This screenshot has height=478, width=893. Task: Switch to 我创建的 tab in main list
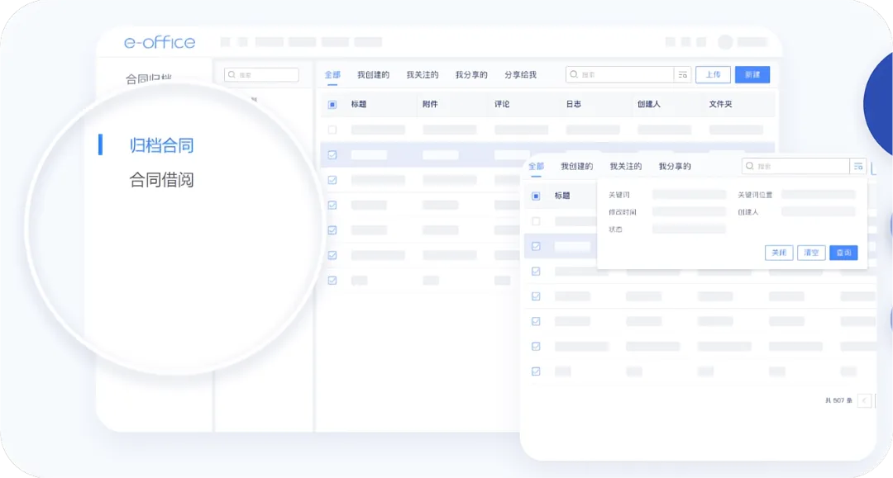pos(373,74)
